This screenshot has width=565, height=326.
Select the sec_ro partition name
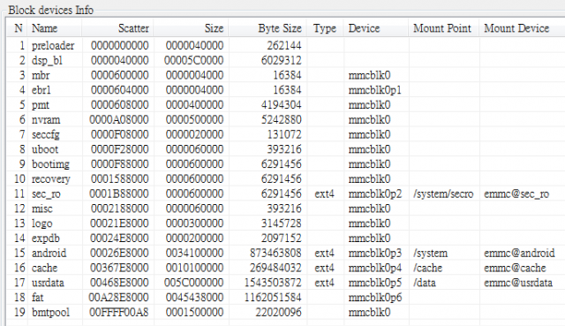(46, 193)
